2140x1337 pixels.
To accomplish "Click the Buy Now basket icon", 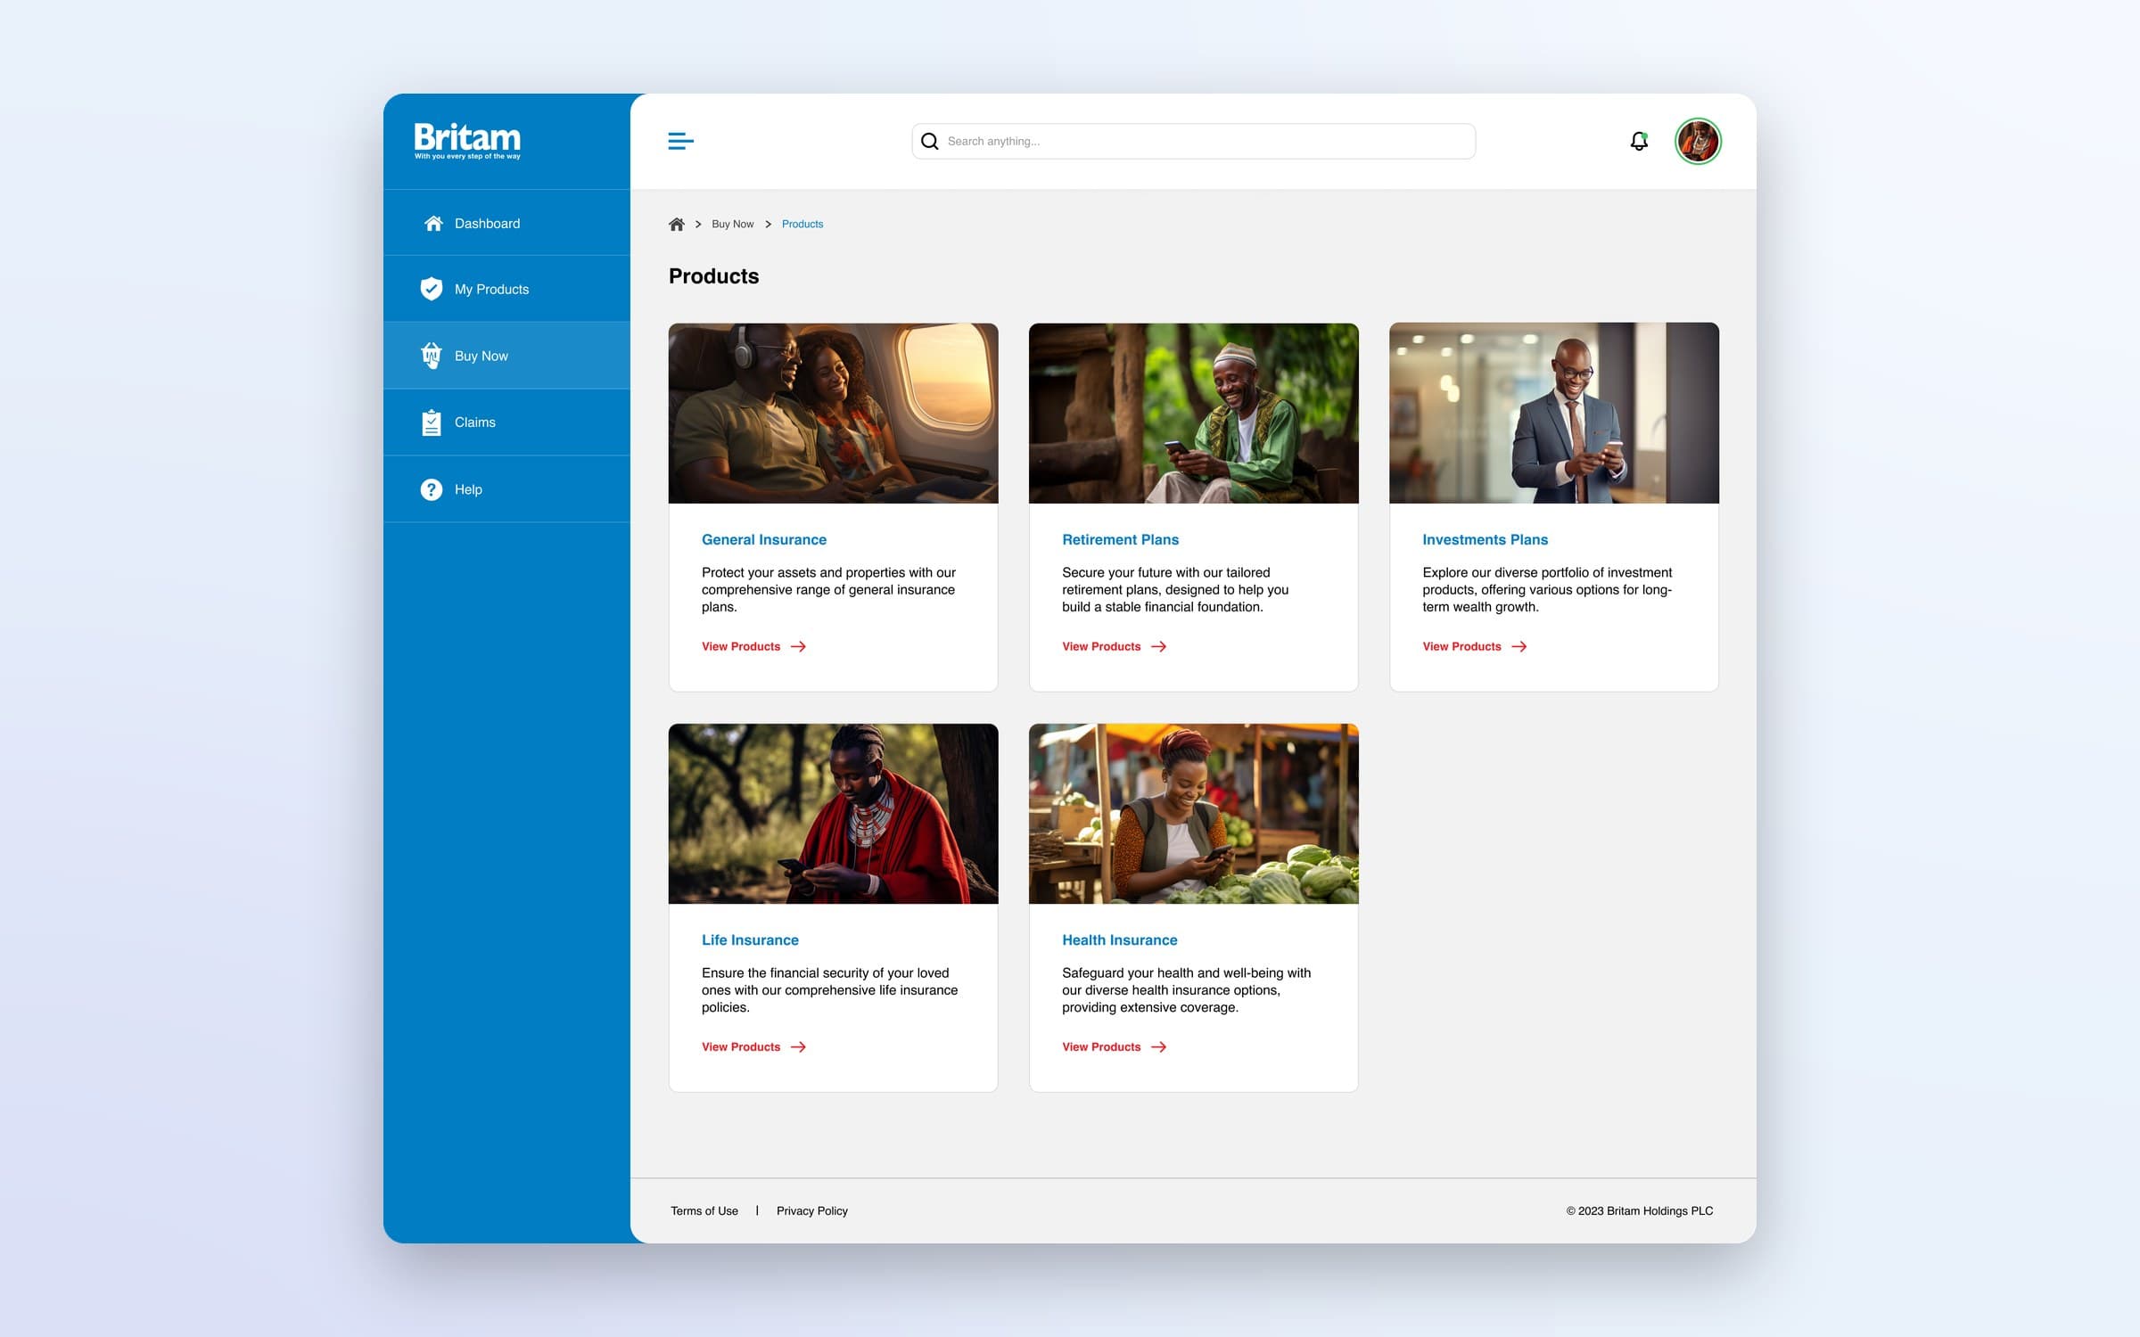I will (432, 355).
